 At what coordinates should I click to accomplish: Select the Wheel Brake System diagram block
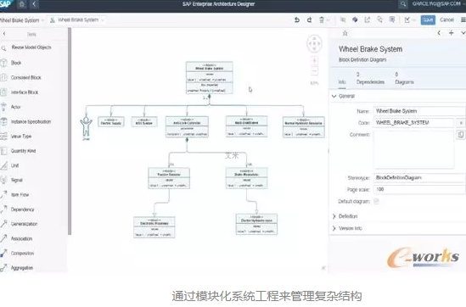pyautogui.click(x=209, y=78)
